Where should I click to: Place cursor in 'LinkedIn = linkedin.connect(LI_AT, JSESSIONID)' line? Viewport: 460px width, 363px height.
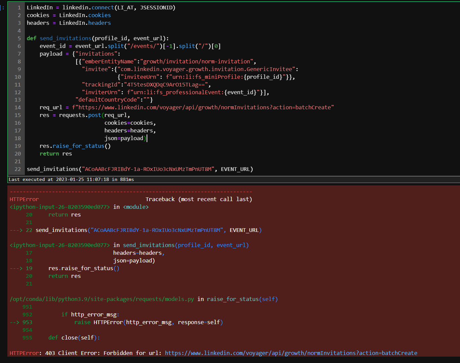click(101, 7)
